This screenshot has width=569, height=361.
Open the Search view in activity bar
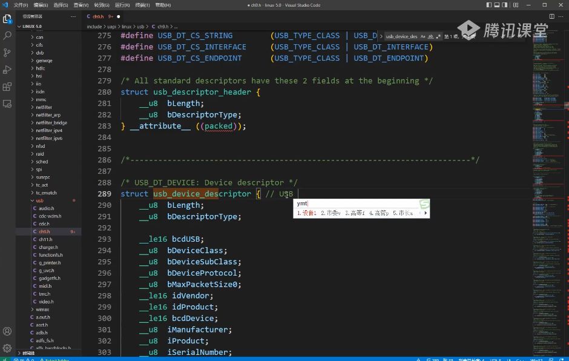(7, 36)
